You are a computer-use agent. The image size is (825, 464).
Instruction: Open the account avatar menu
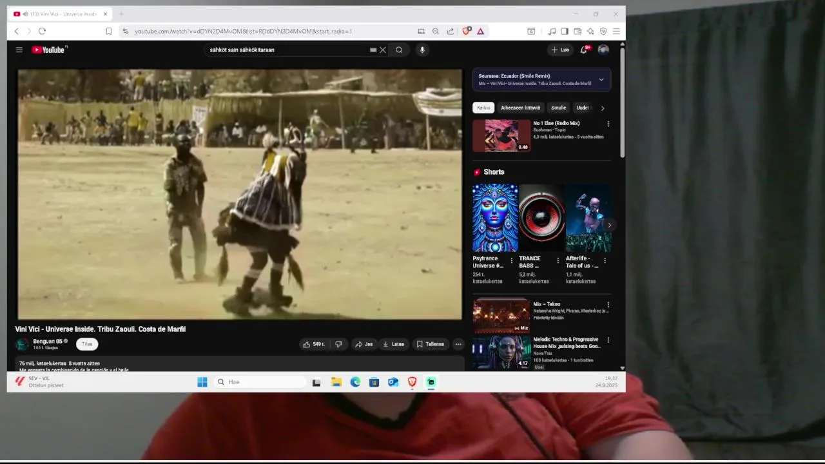coord(603,50)
